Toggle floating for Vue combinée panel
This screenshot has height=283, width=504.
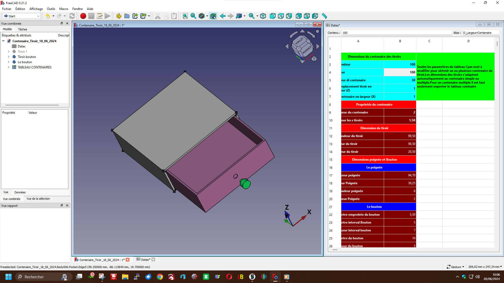pyautogui.click(x=62, y=23)
